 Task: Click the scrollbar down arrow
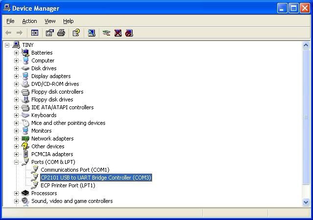pos(306,202)
